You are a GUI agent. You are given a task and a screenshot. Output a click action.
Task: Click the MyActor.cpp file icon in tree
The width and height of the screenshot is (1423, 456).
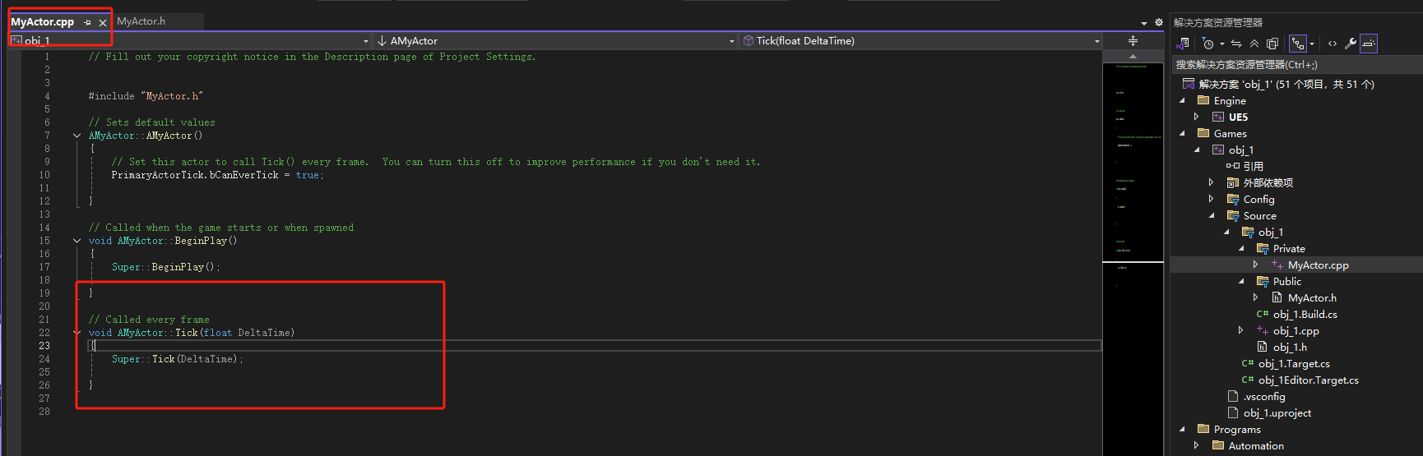click(1277, 265)
